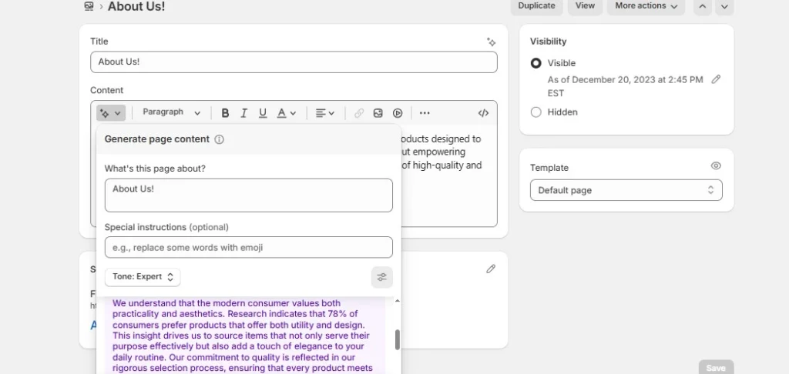Click the pages breadcrumb icon

point(89,6)
